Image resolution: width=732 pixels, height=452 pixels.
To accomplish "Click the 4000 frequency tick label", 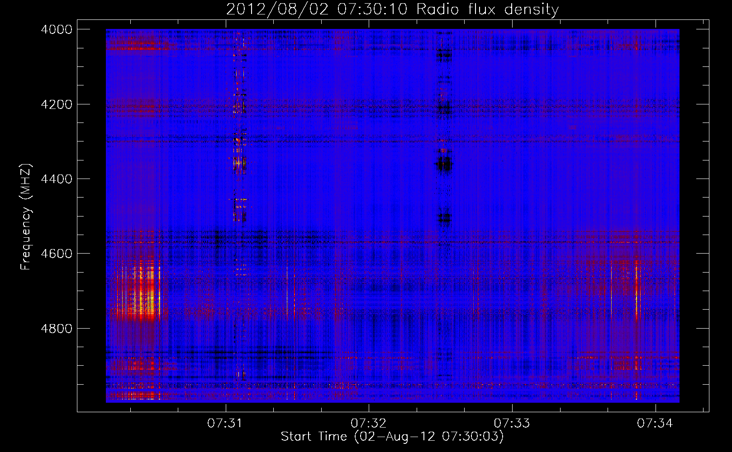I will 57,29.
